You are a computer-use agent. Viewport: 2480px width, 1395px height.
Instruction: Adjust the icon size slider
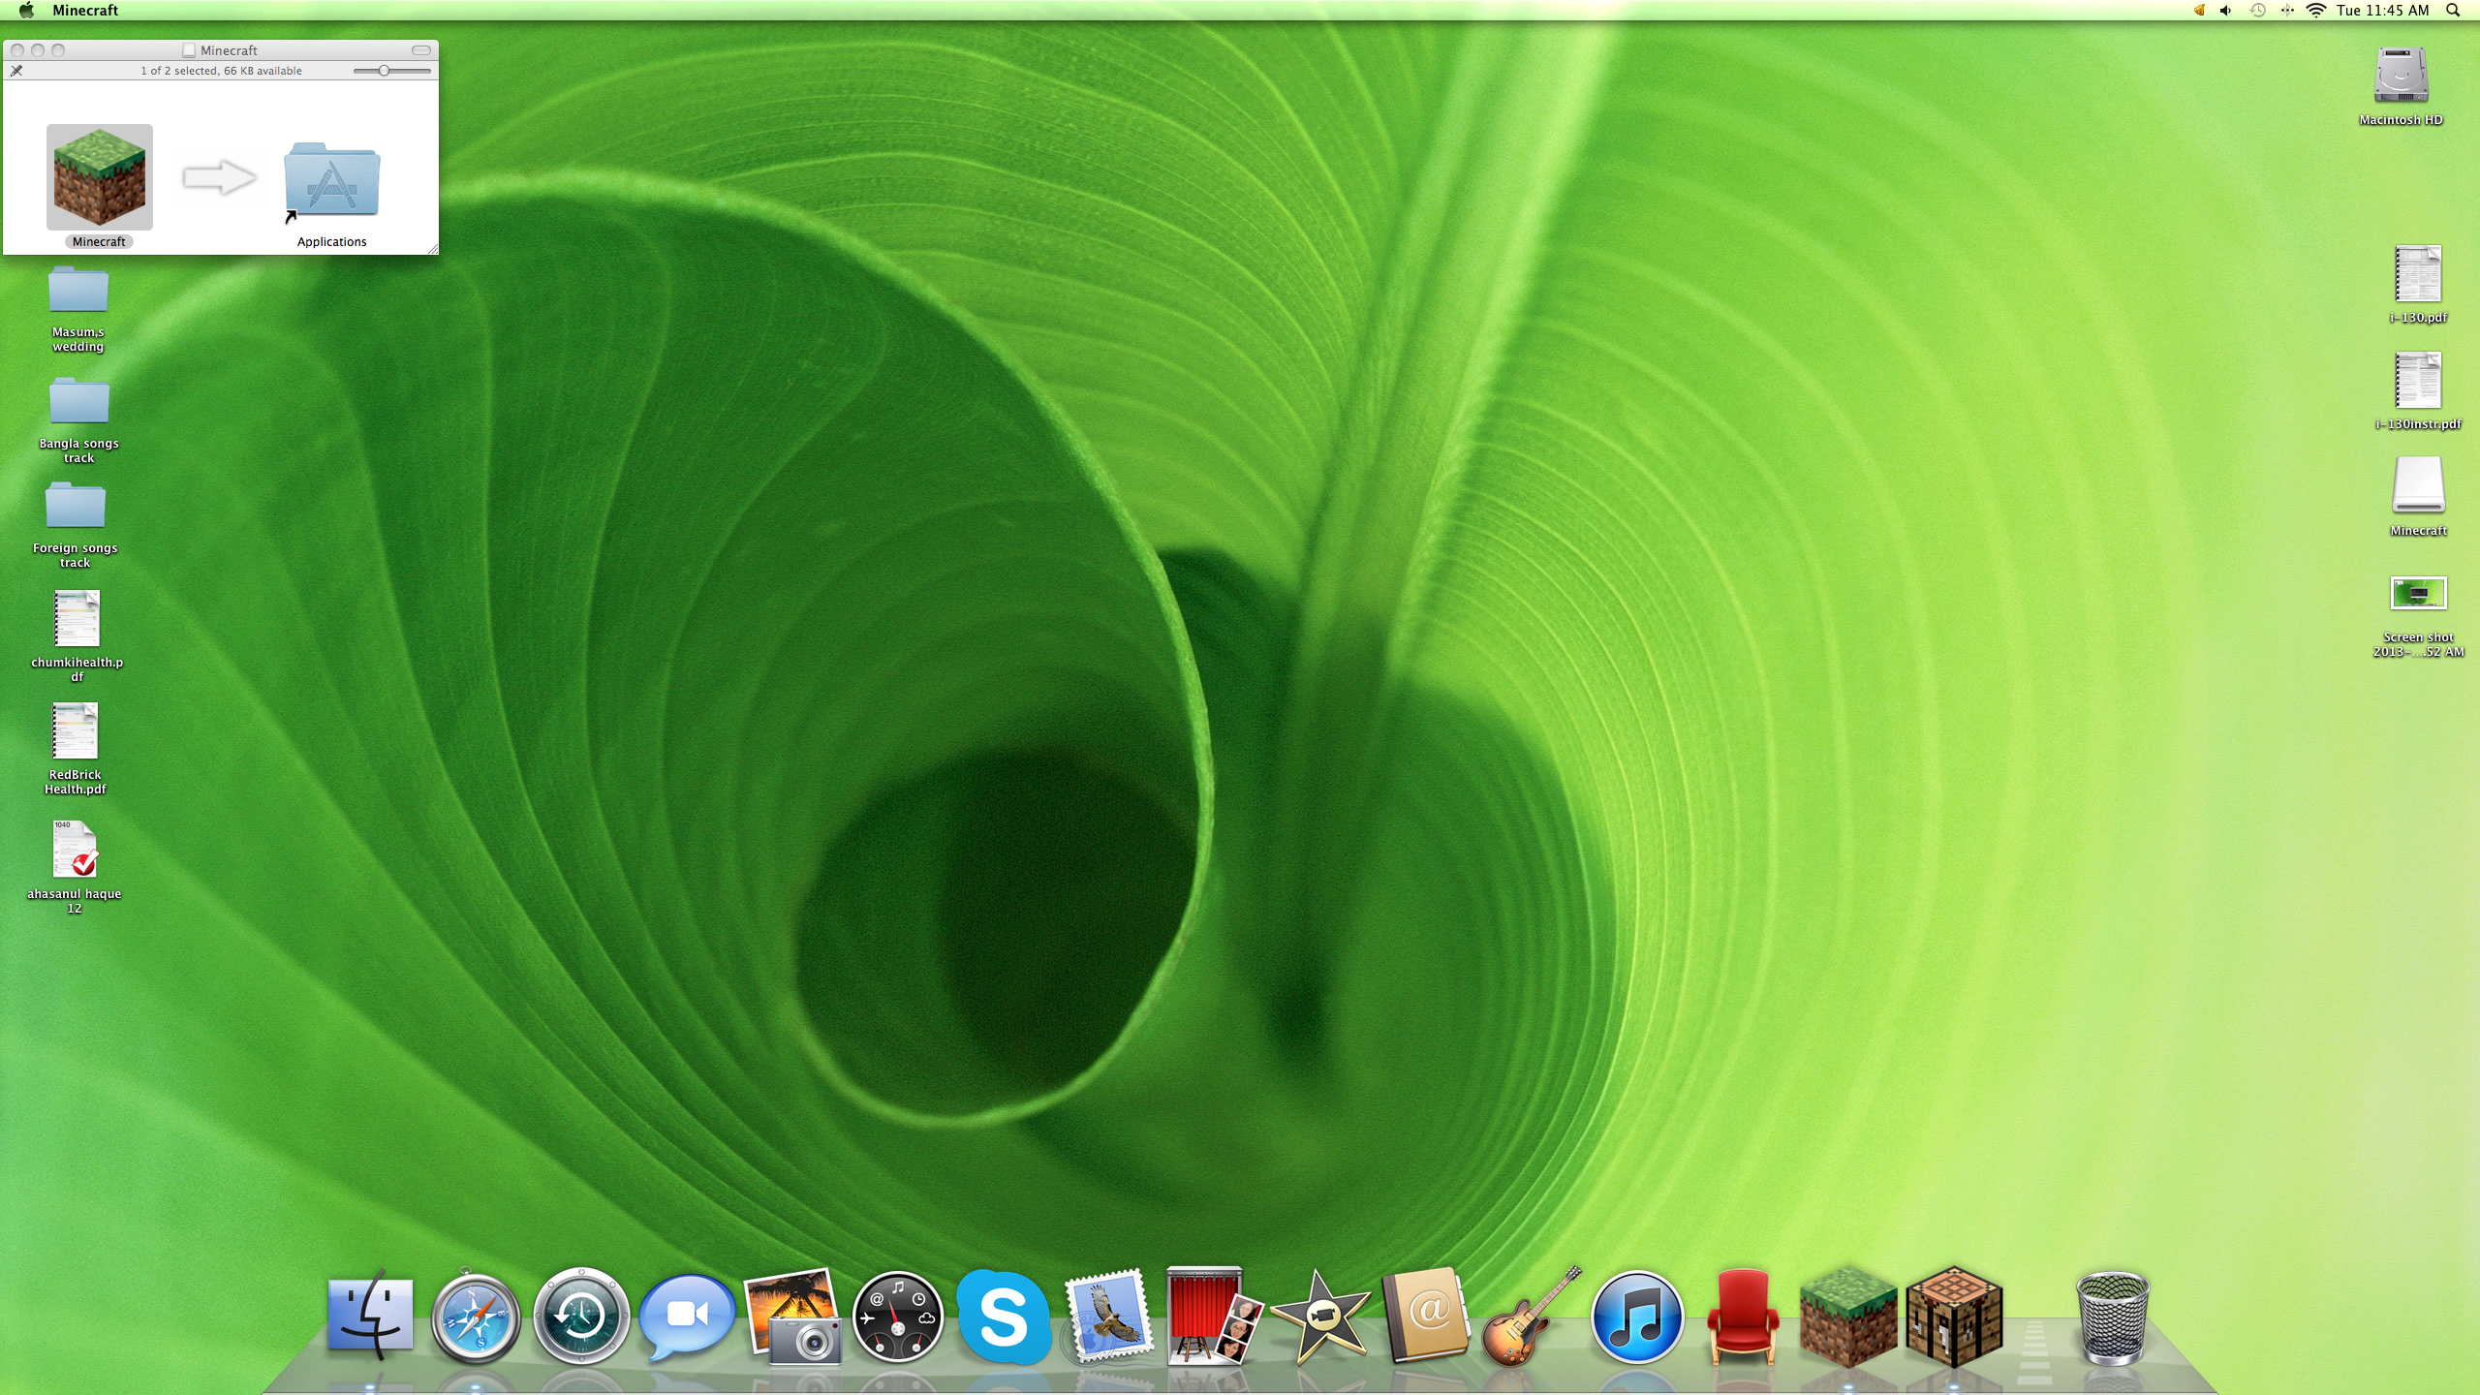pos(385,71)
